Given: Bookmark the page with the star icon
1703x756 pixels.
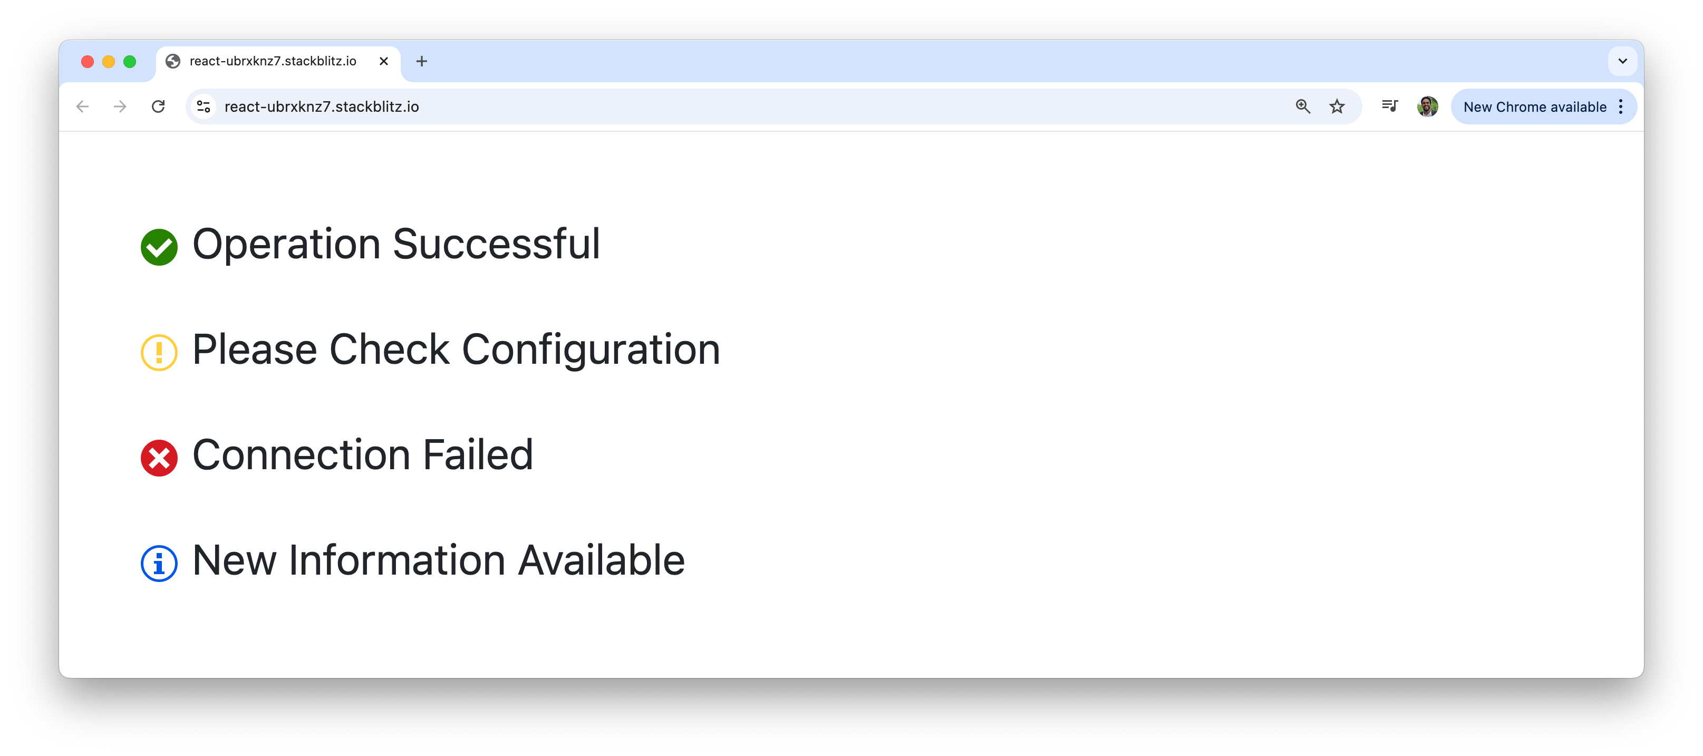Looking at the screenshot, I should tap(1338, 106).
